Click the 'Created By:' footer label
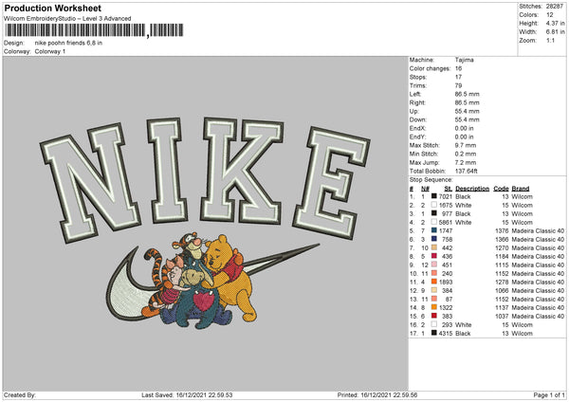Viewport: 569px width, 402px height. click(x=20, y=394)
